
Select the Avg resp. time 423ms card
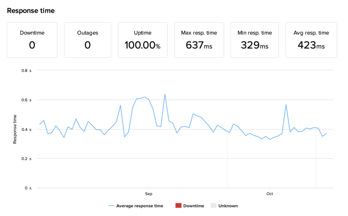click(311, 40)
